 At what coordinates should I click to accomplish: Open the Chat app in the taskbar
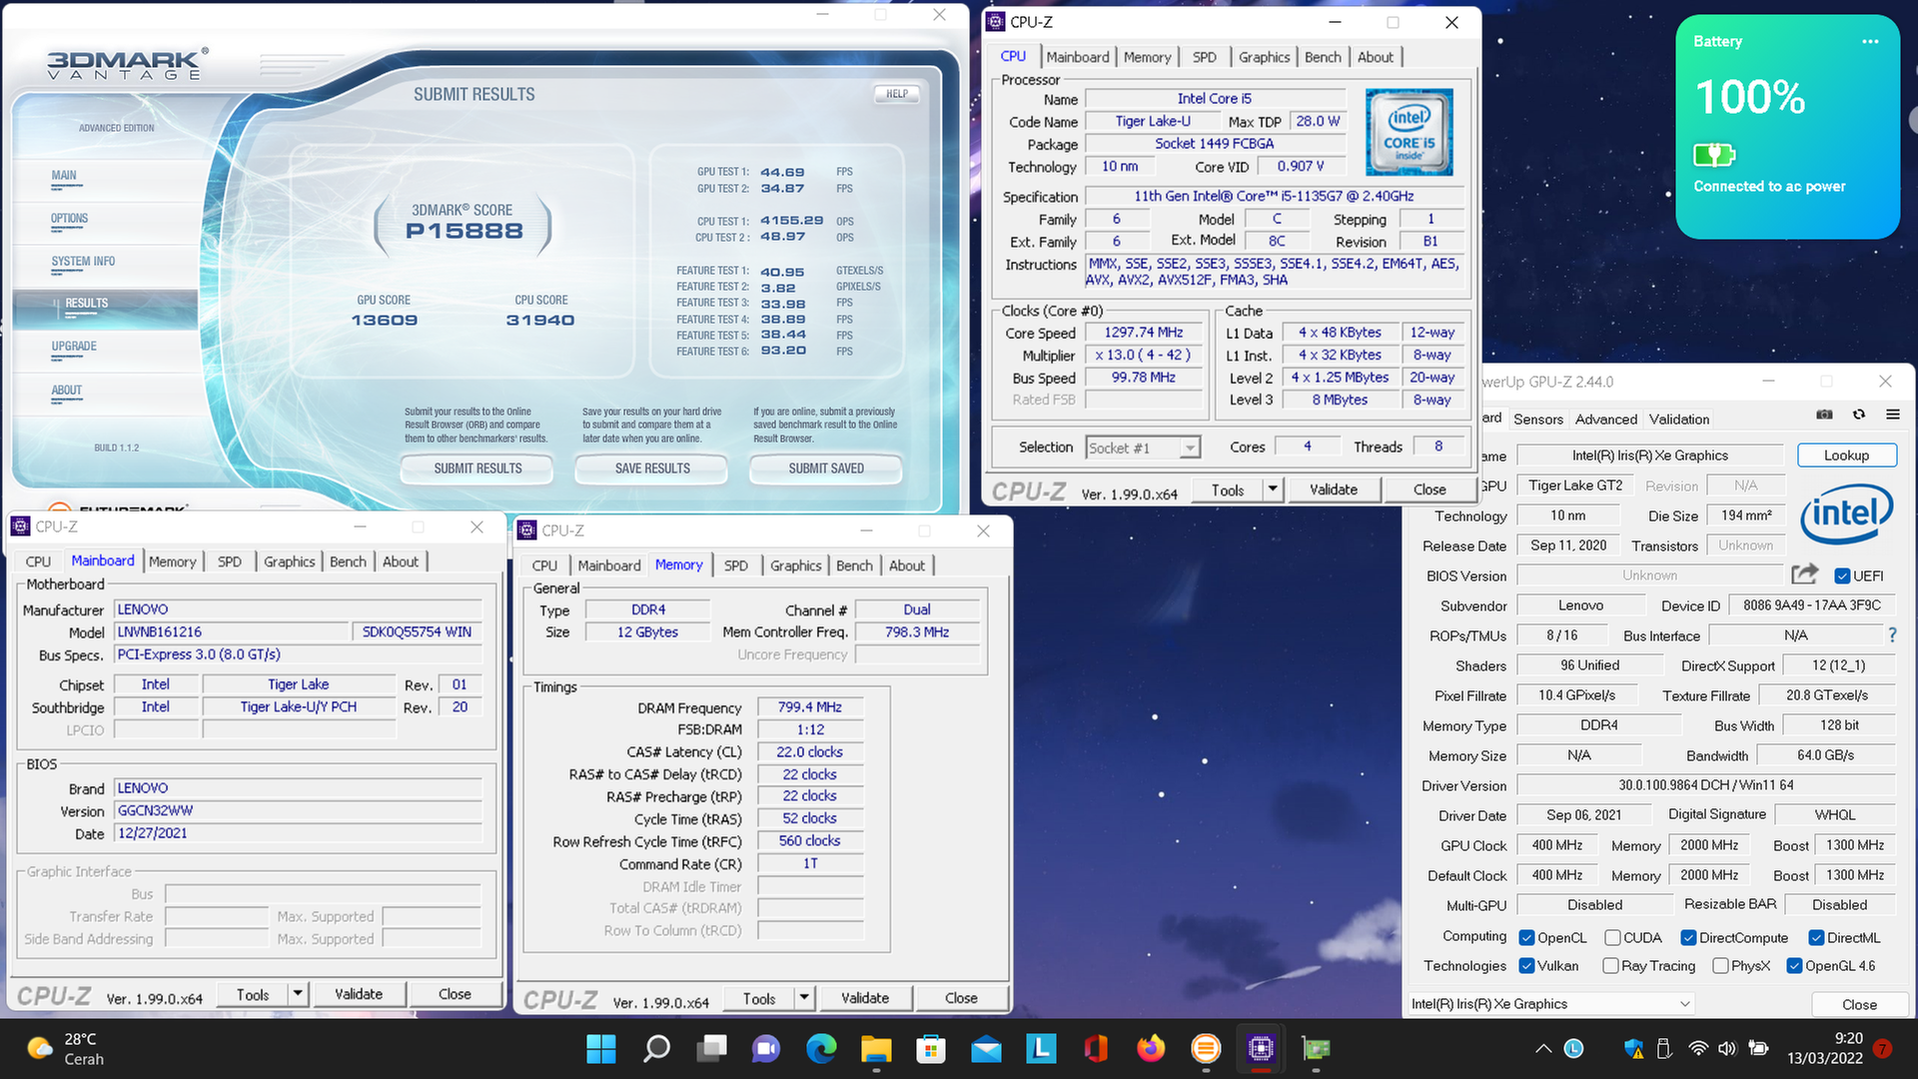click(x=766, y=1048)
